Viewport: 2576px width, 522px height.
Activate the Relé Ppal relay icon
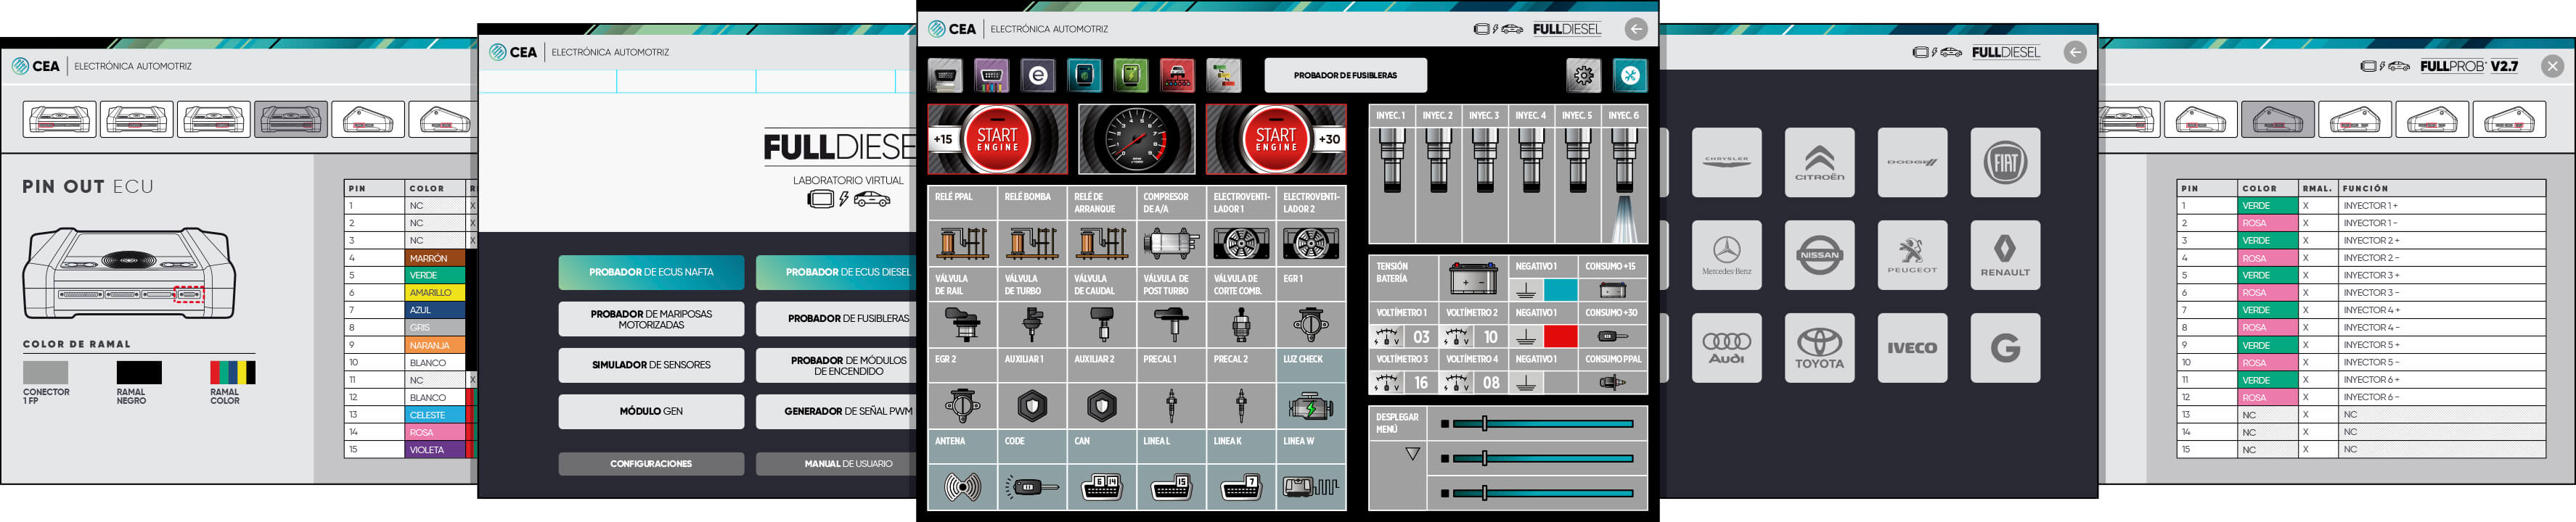tap(962, 243)
